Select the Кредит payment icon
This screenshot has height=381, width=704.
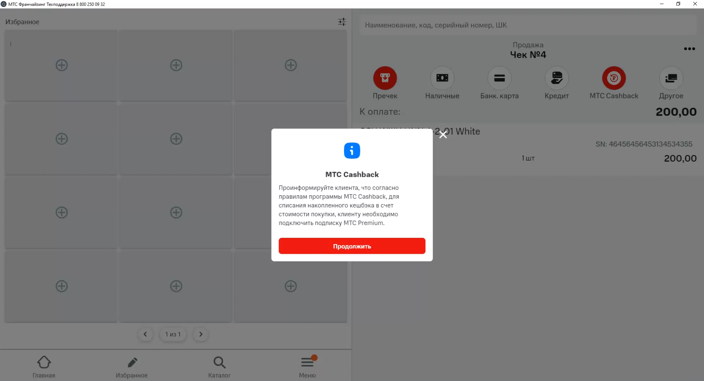557,78
